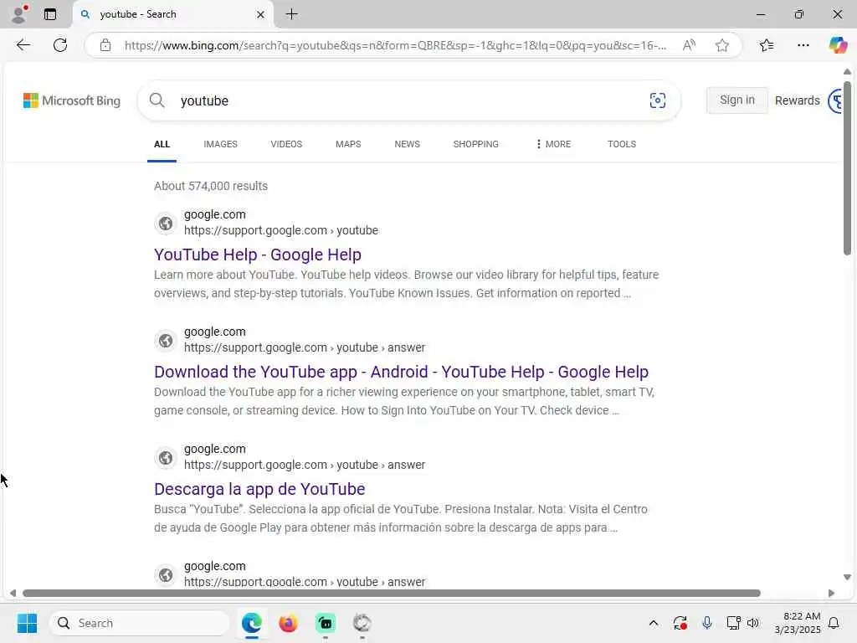Open the volume control tray icon
Screen dimensions: 857x643
(x=753, y=623)
